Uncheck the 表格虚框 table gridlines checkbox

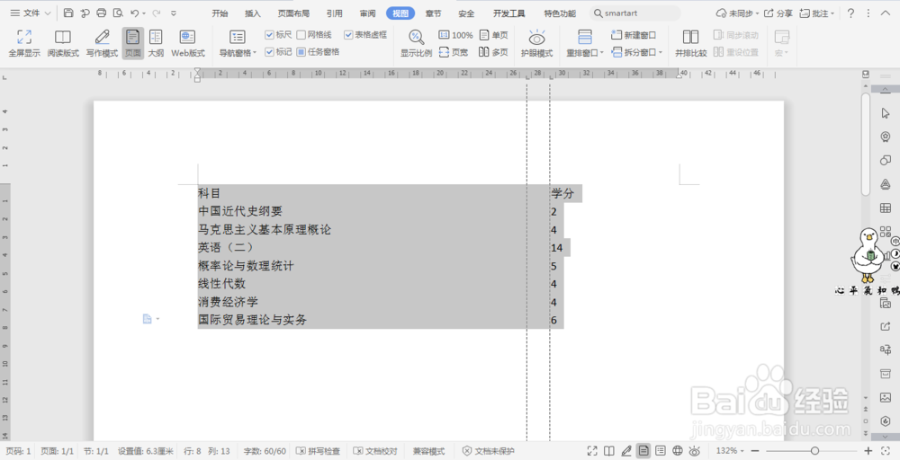click(x=348, y=35)
